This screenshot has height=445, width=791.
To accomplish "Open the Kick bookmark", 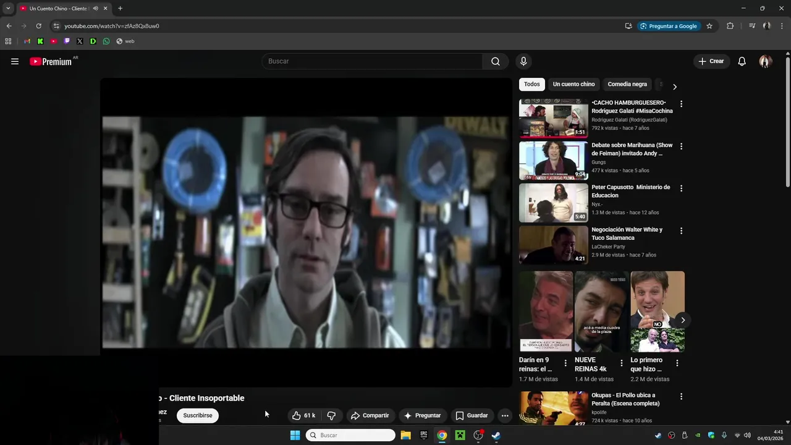I will coord(40,41).
